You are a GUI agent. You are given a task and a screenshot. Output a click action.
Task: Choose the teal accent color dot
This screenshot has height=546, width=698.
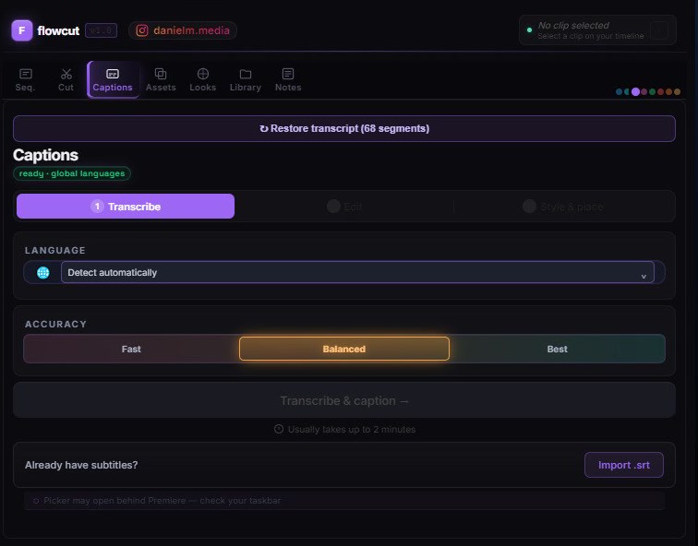point(627,92)
